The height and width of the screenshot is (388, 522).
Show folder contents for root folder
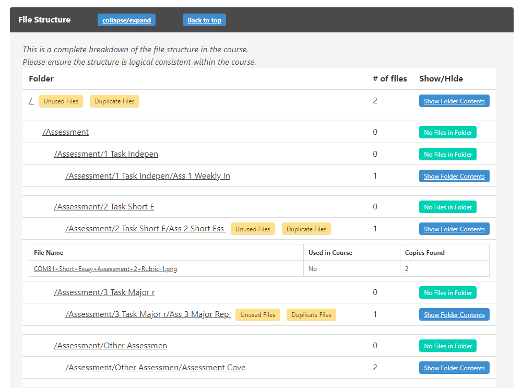454,101
